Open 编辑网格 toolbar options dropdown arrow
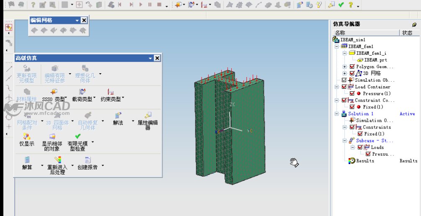The width and height of the screenshot is (421, 216). pyautogui.click(x=77, y=20)
